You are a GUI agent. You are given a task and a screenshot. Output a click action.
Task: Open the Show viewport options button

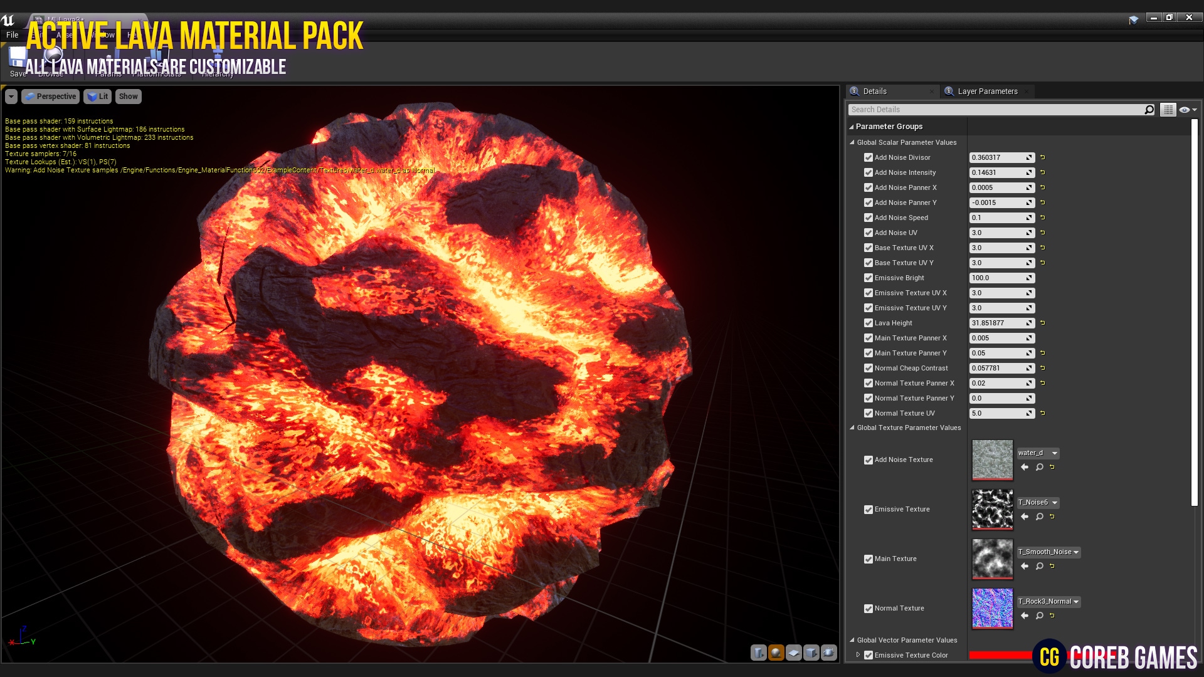[x=128, y=96]
